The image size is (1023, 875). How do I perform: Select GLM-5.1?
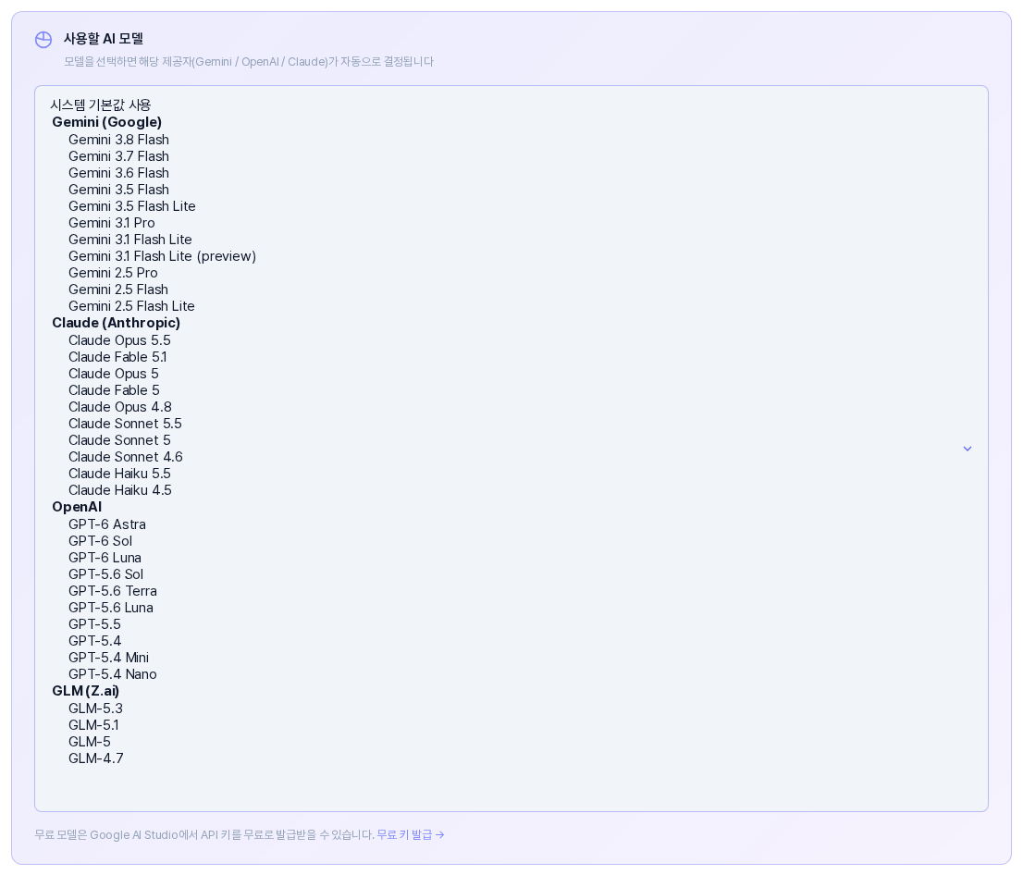point(93,725)
